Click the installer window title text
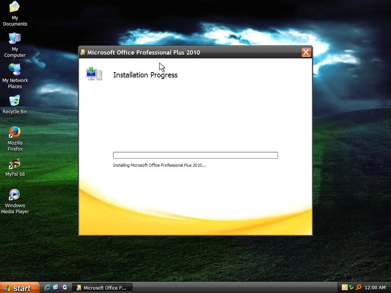This screenshot has height=293, width=391. 144,52
